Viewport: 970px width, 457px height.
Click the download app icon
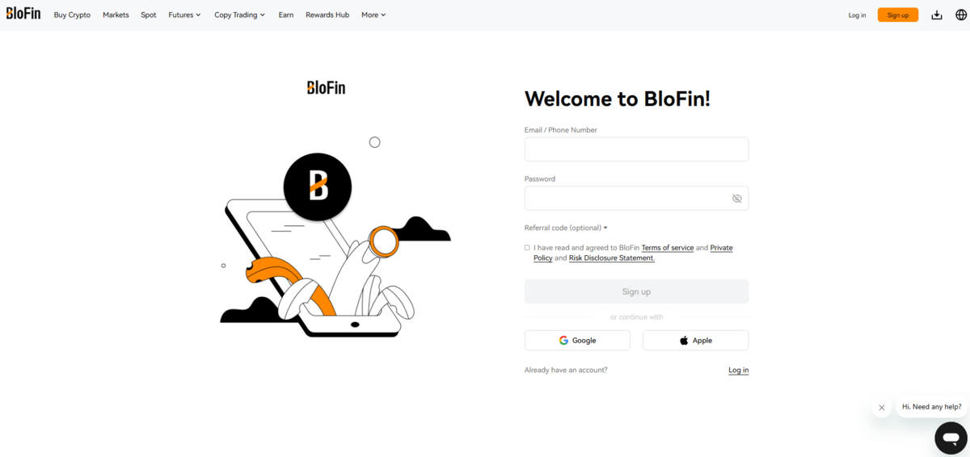[x=937, y=15]
